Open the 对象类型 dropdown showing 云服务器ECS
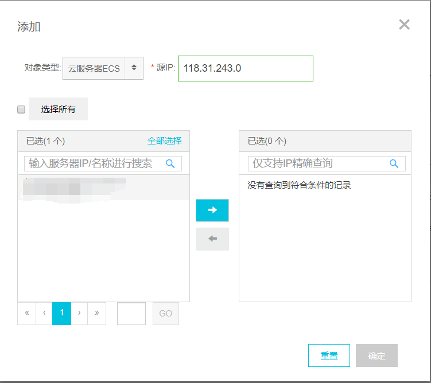 click(x=103, y=68)
